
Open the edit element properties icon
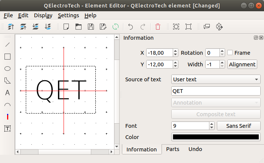pos(219,27)
